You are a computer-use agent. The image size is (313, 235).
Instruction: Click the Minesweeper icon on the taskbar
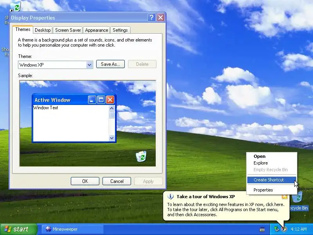48,229
